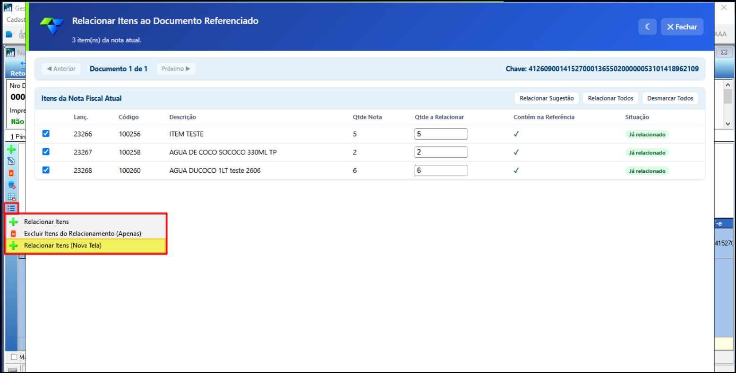The width and height of the screenshot is (736, 373).
Task: Click the Já relacionado badge for item 23267
Action: coord(647,153)
